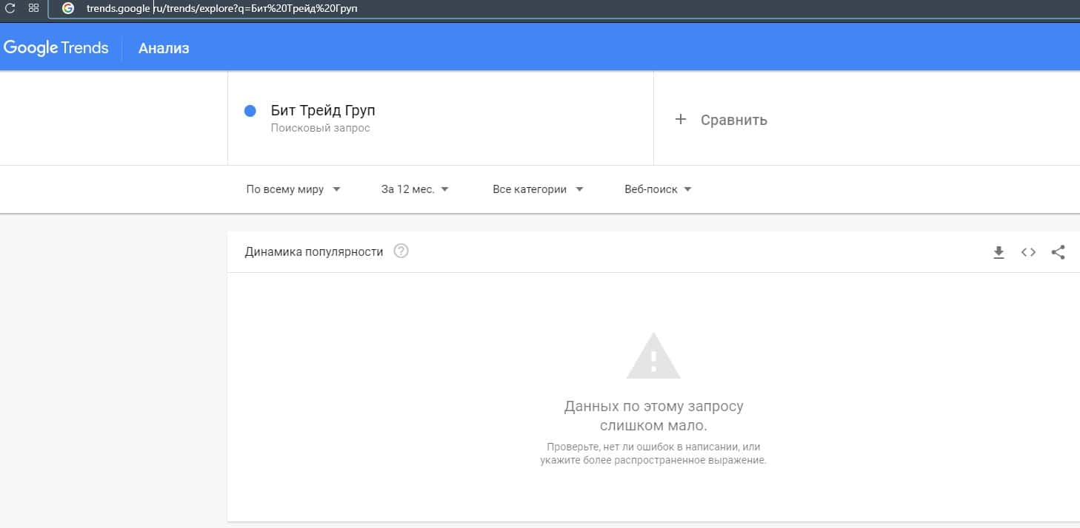Click the blue dot beside Бит Трейд Груп
Viewport: 1080px width, 528px height.
(x=250, y=111)
